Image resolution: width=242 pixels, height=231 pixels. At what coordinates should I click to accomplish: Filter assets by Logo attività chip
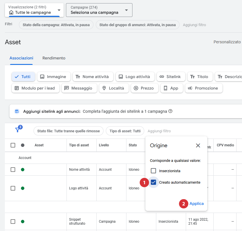pos(135,77)
